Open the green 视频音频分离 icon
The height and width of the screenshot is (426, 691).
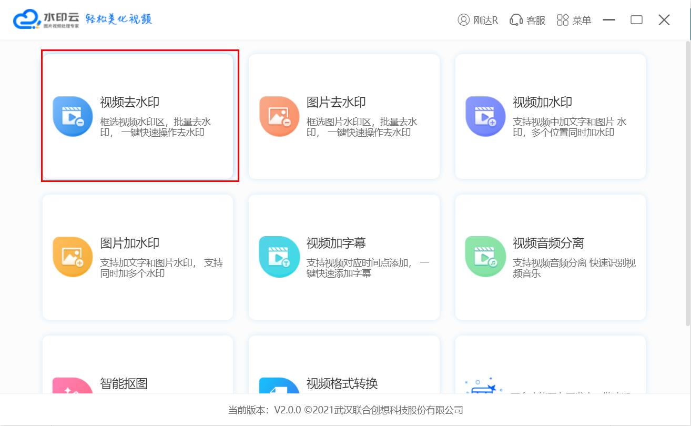485,257
